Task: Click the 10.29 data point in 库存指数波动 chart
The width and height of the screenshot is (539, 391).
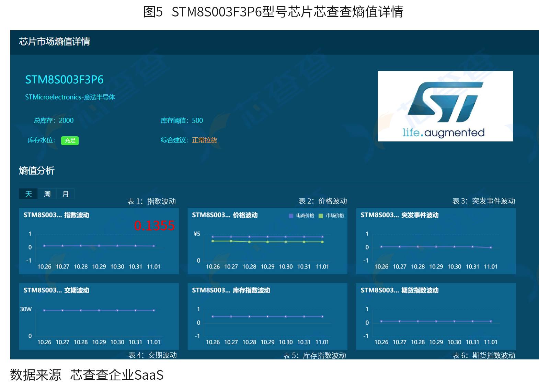Action: [267, 317]
